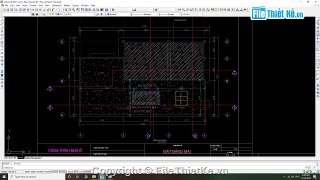Toggle DYN input in status bar
The width and height of the screenshot is (320, 180).
point(76,172)
